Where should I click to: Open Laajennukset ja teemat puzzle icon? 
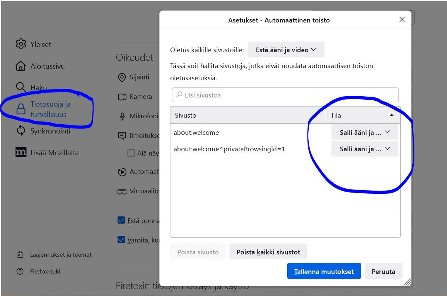(20, 255)
